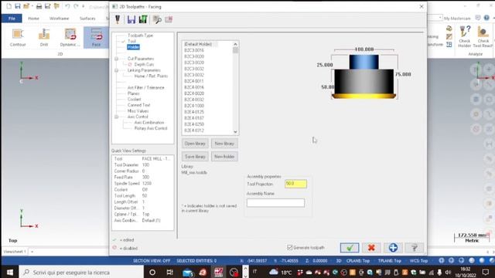Select the Coolant tree item
The image size is (495, 278).
tap(134, 100)
